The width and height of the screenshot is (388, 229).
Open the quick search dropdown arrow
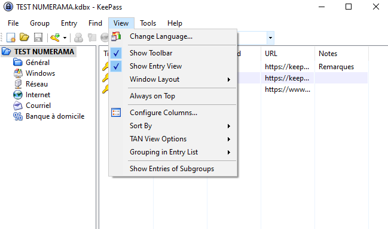pos(270,38)
